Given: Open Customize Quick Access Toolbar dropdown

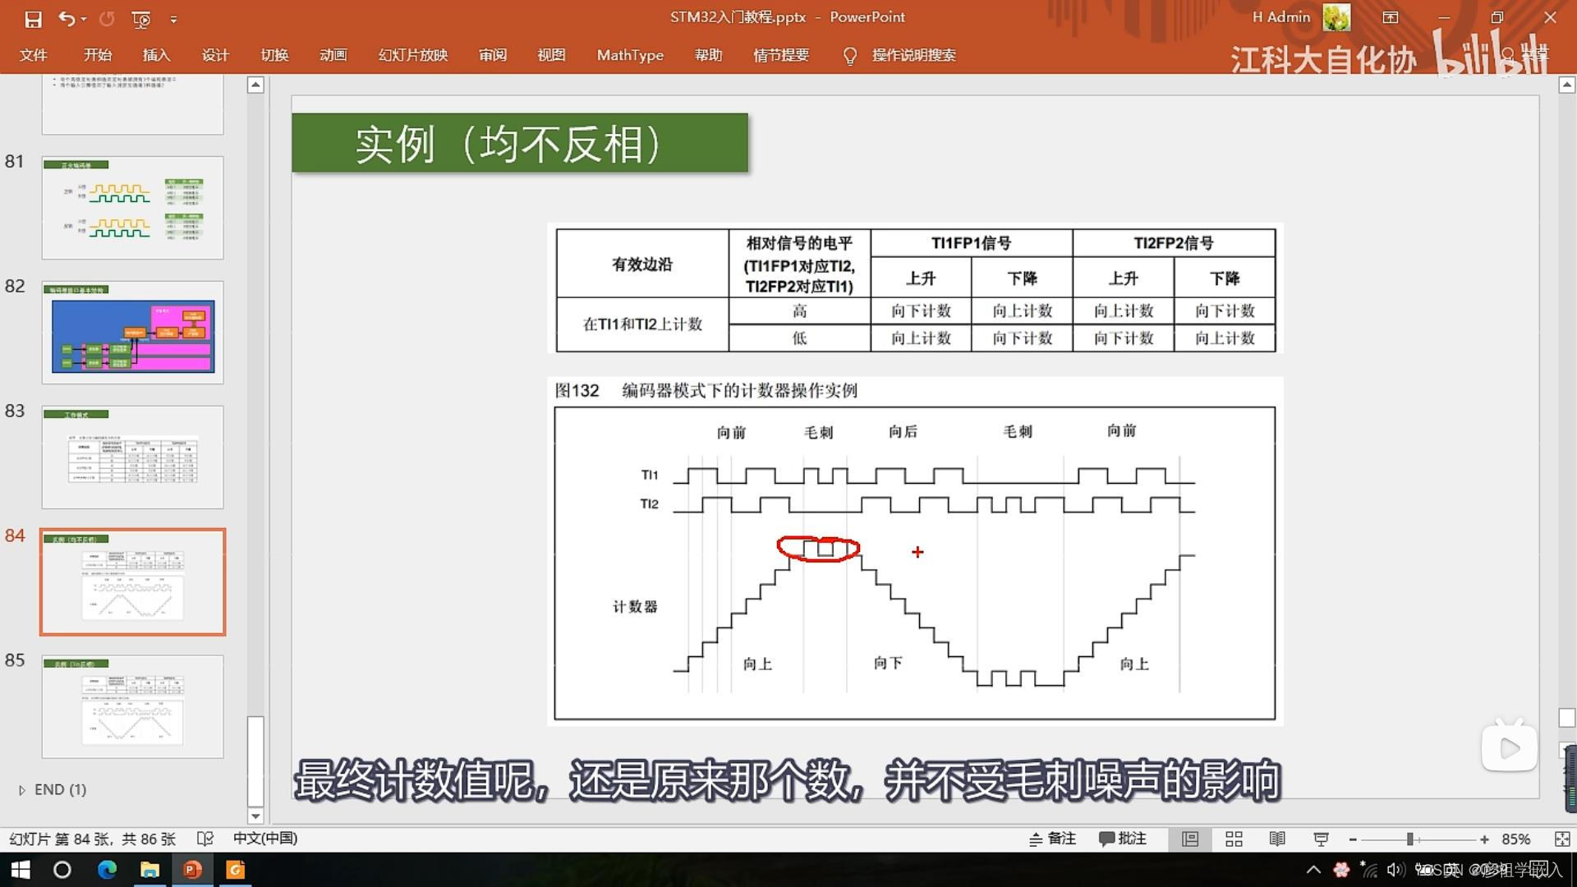Looking at the screenshot, I should (x=173, y=19).
